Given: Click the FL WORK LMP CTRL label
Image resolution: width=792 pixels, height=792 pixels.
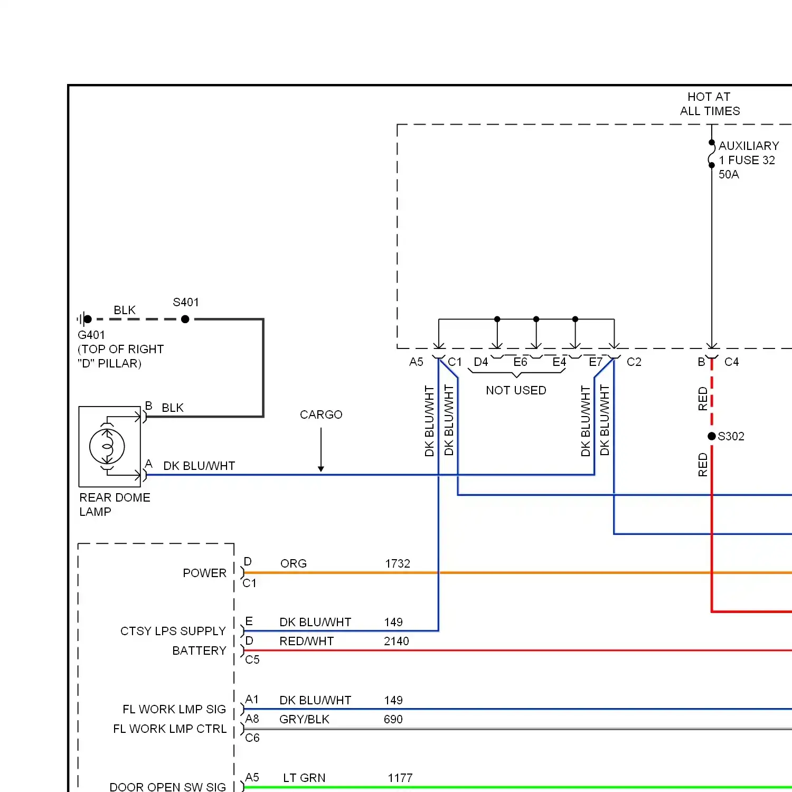Looking at the screenshot, I should 169,729.
